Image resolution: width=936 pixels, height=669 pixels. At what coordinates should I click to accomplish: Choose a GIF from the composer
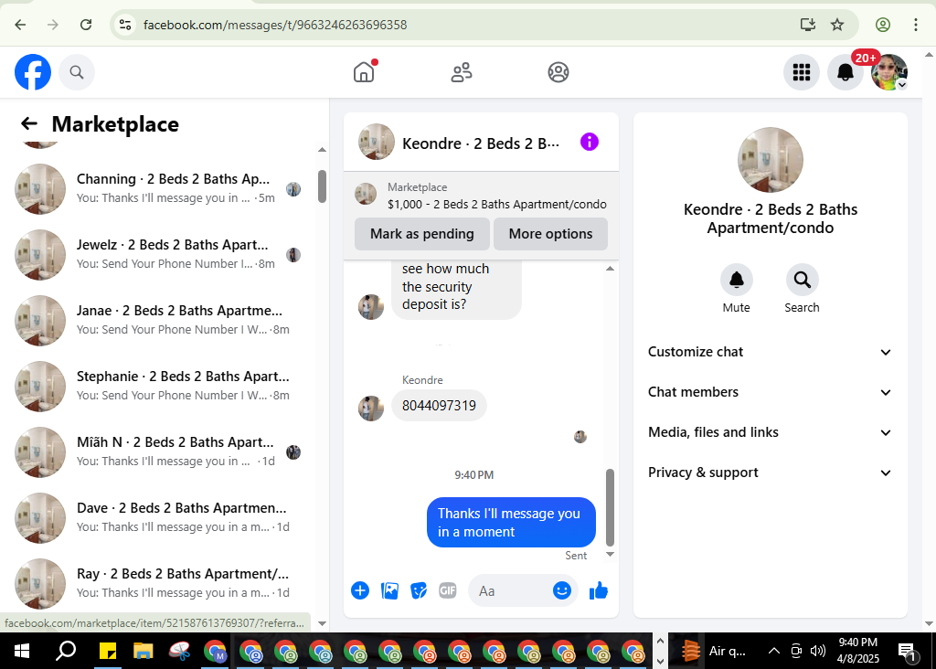(x=448, y=590)
